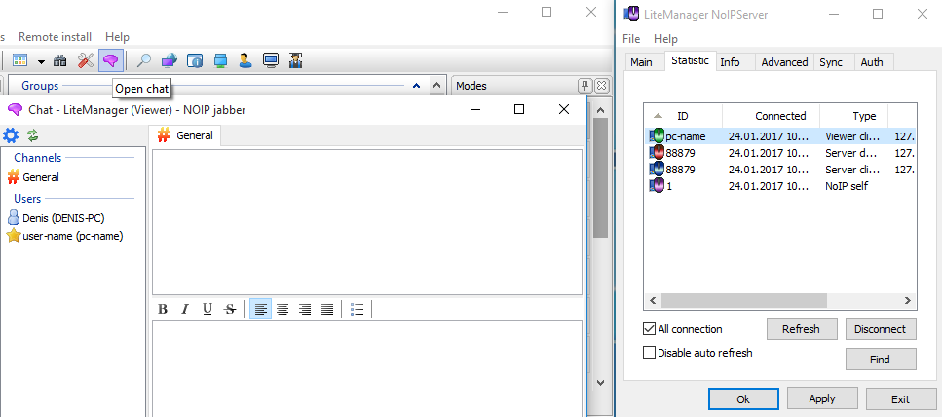Select the 88879 Server cli... row
Image resolution: width=942 pixels, height=417 pixels.
tap(781, 170)
